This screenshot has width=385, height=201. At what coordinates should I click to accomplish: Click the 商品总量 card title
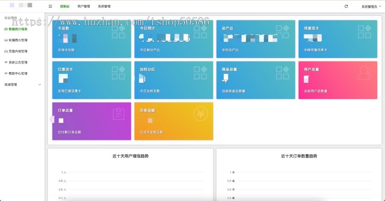tap(229, 69)
